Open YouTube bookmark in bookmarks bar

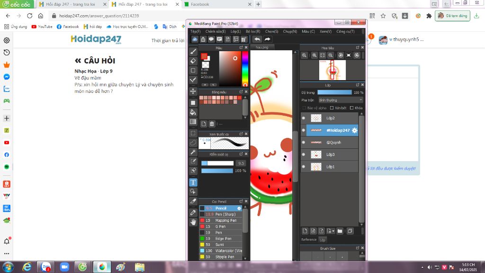tap(42, 27)
